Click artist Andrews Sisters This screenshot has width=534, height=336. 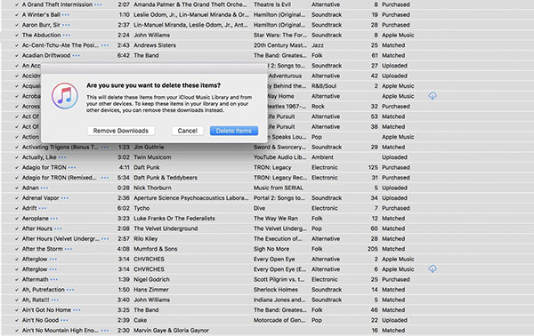point(155,45)
